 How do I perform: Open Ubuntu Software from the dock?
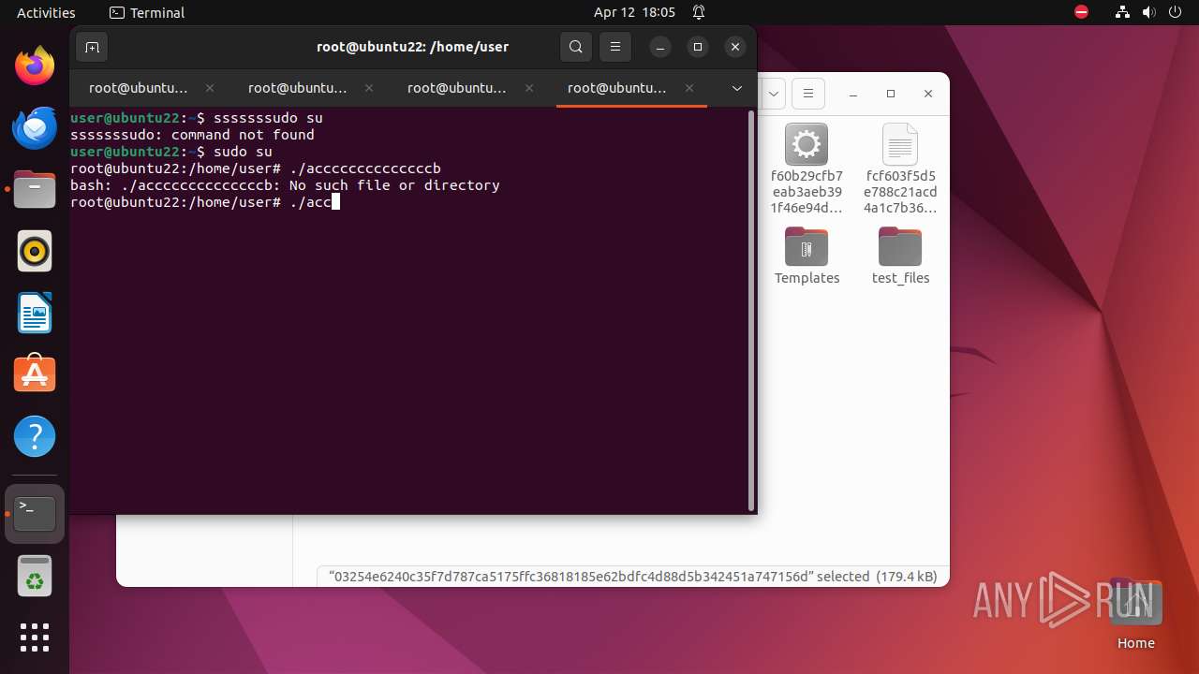[x=35, y=374]
